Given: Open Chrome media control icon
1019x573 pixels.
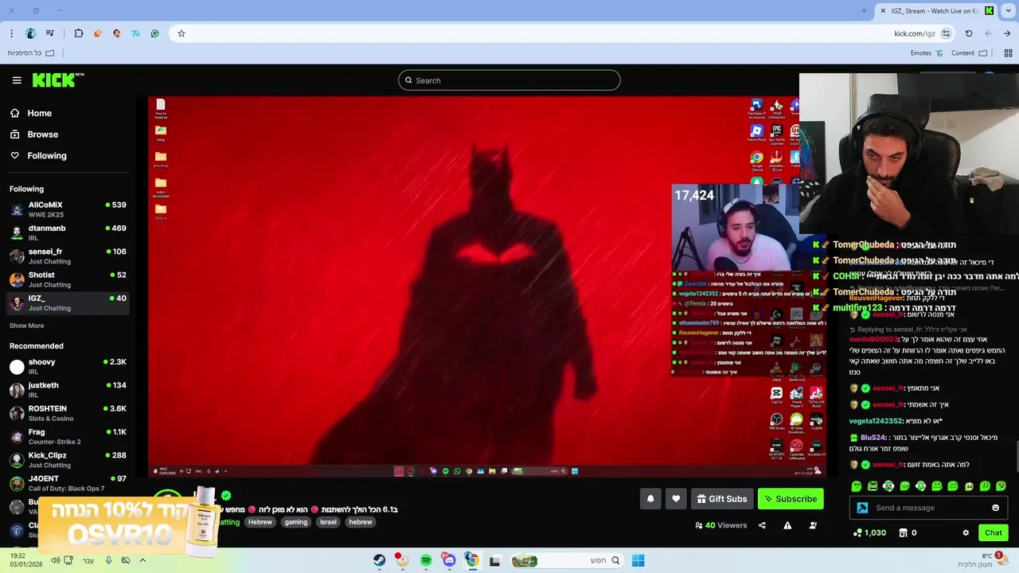Looking at the screenshot, I should coord(50,33).
